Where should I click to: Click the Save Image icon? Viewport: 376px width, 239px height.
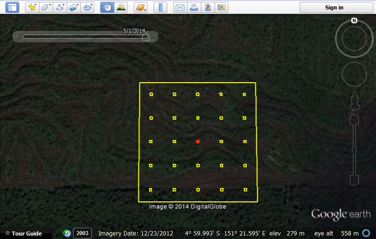point(208,8)
